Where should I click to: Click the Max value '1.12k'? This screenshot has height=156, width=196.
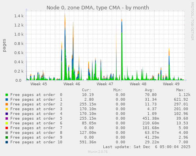point(185,95)
